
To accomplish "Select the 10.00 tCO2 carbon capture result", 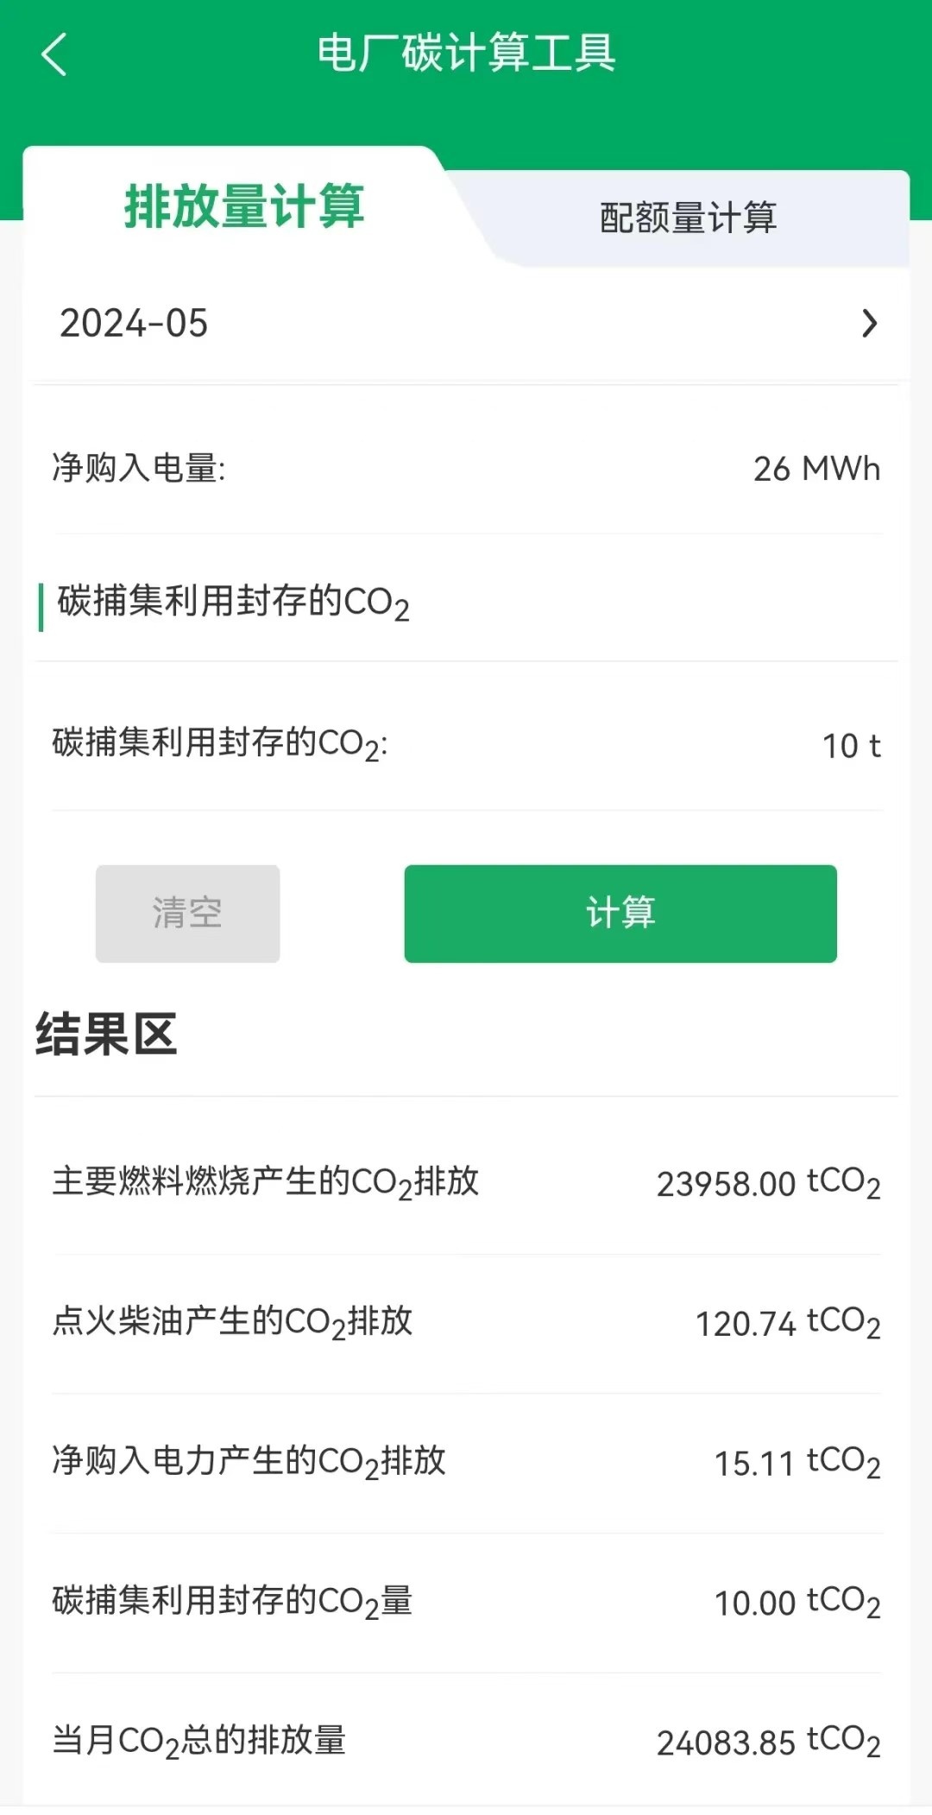I will tap(797, 1603).
